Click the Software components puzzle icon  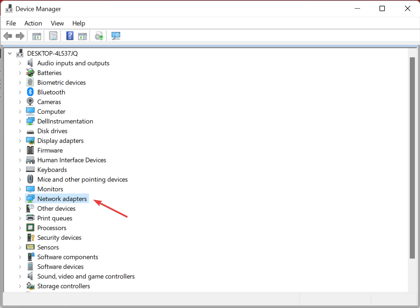[31, 257]
